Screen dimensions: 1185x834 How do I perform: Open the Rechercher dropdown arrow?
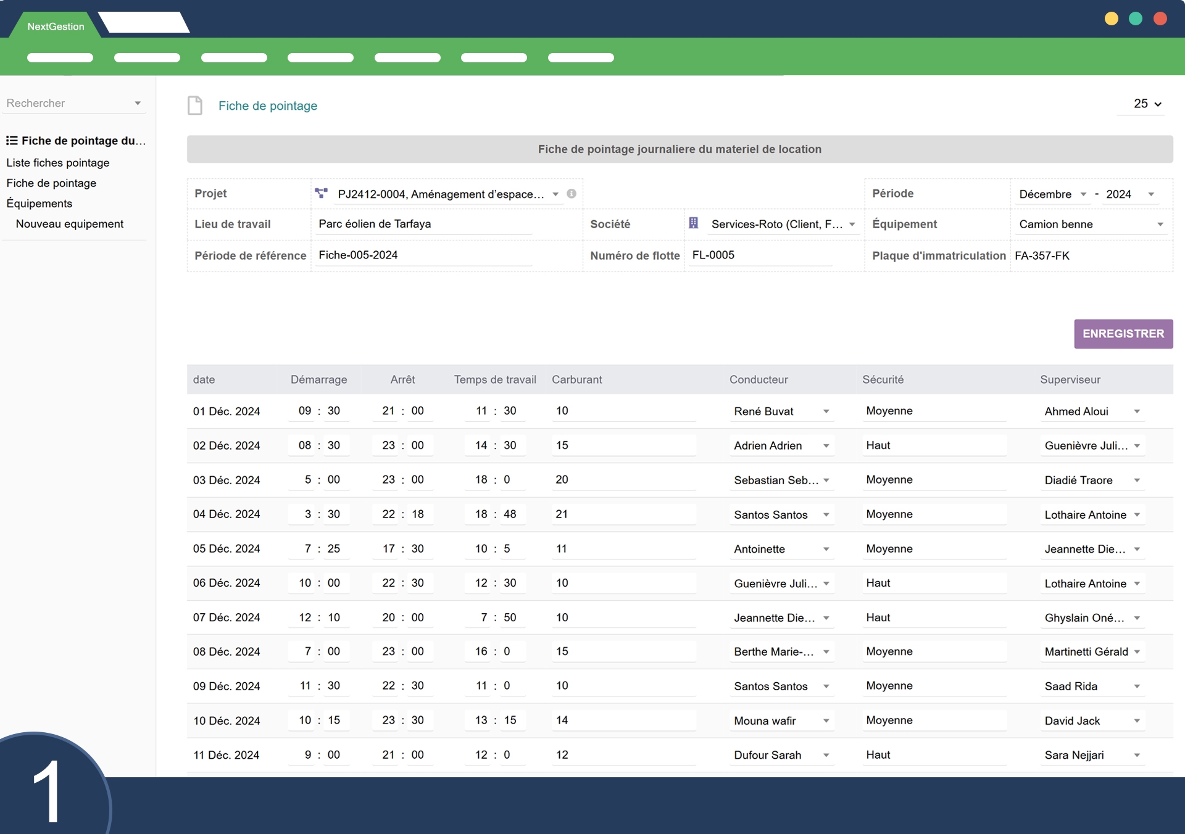138,104
